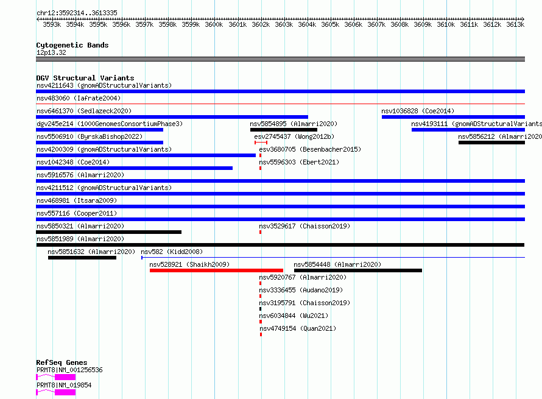This screenshot has width=542, height=399.
Task: Click the 3593k ruler tick label
Action: [52, 24]
